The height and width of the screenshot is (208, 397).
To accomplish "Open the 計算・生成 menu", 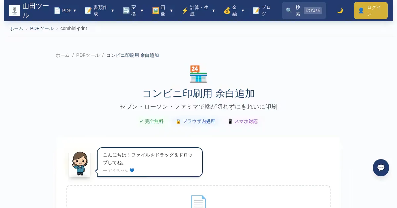I will [198, 11].
